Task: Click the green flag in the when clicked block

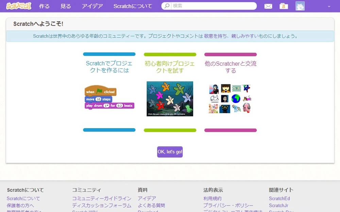Action: [99, 91]
